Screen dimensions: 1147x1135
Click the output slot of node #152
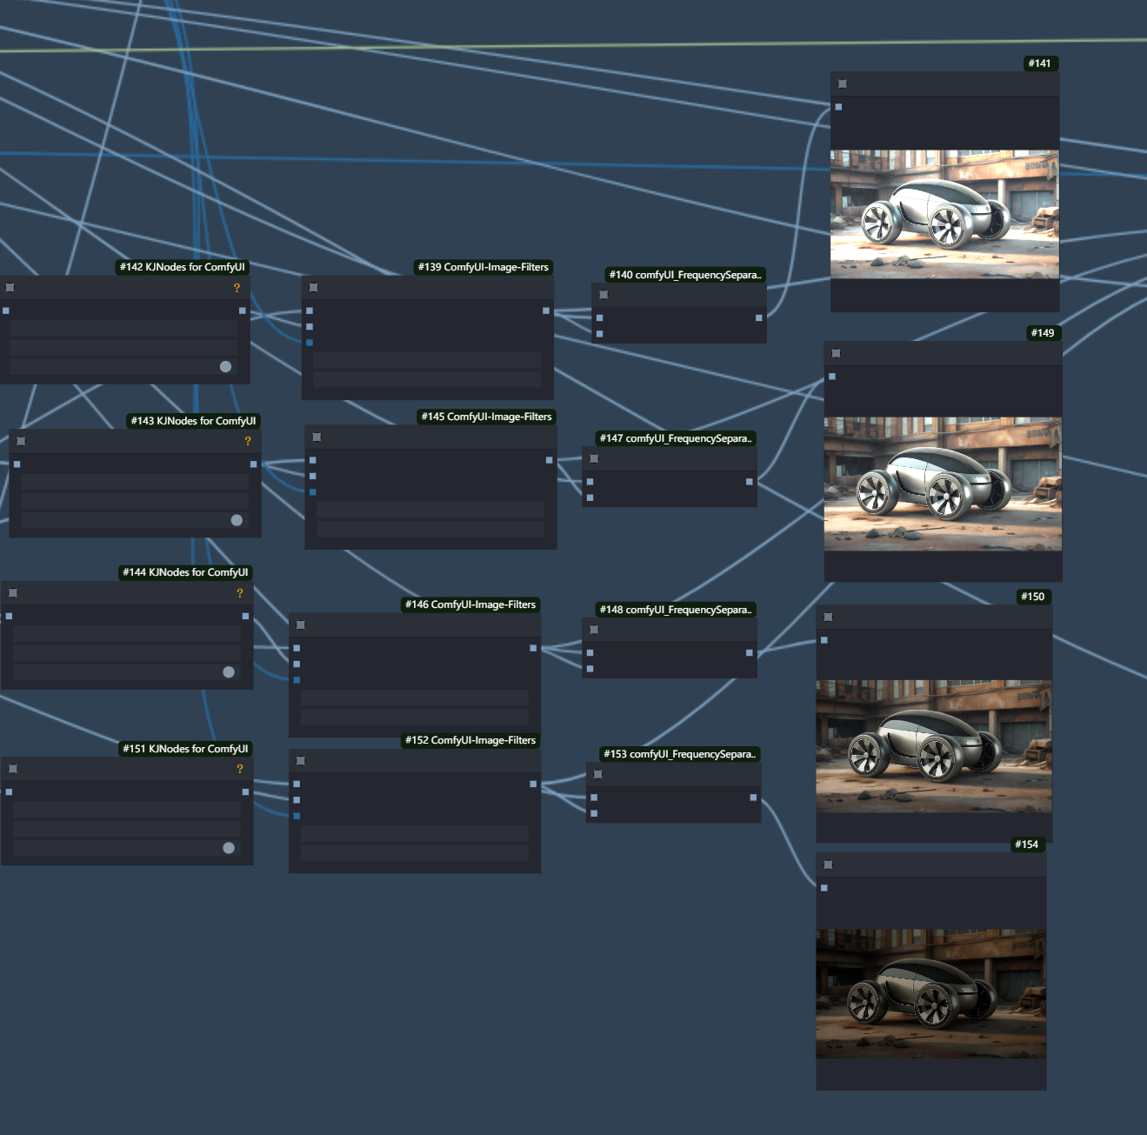pyautogui.click(x=533, y=784)
